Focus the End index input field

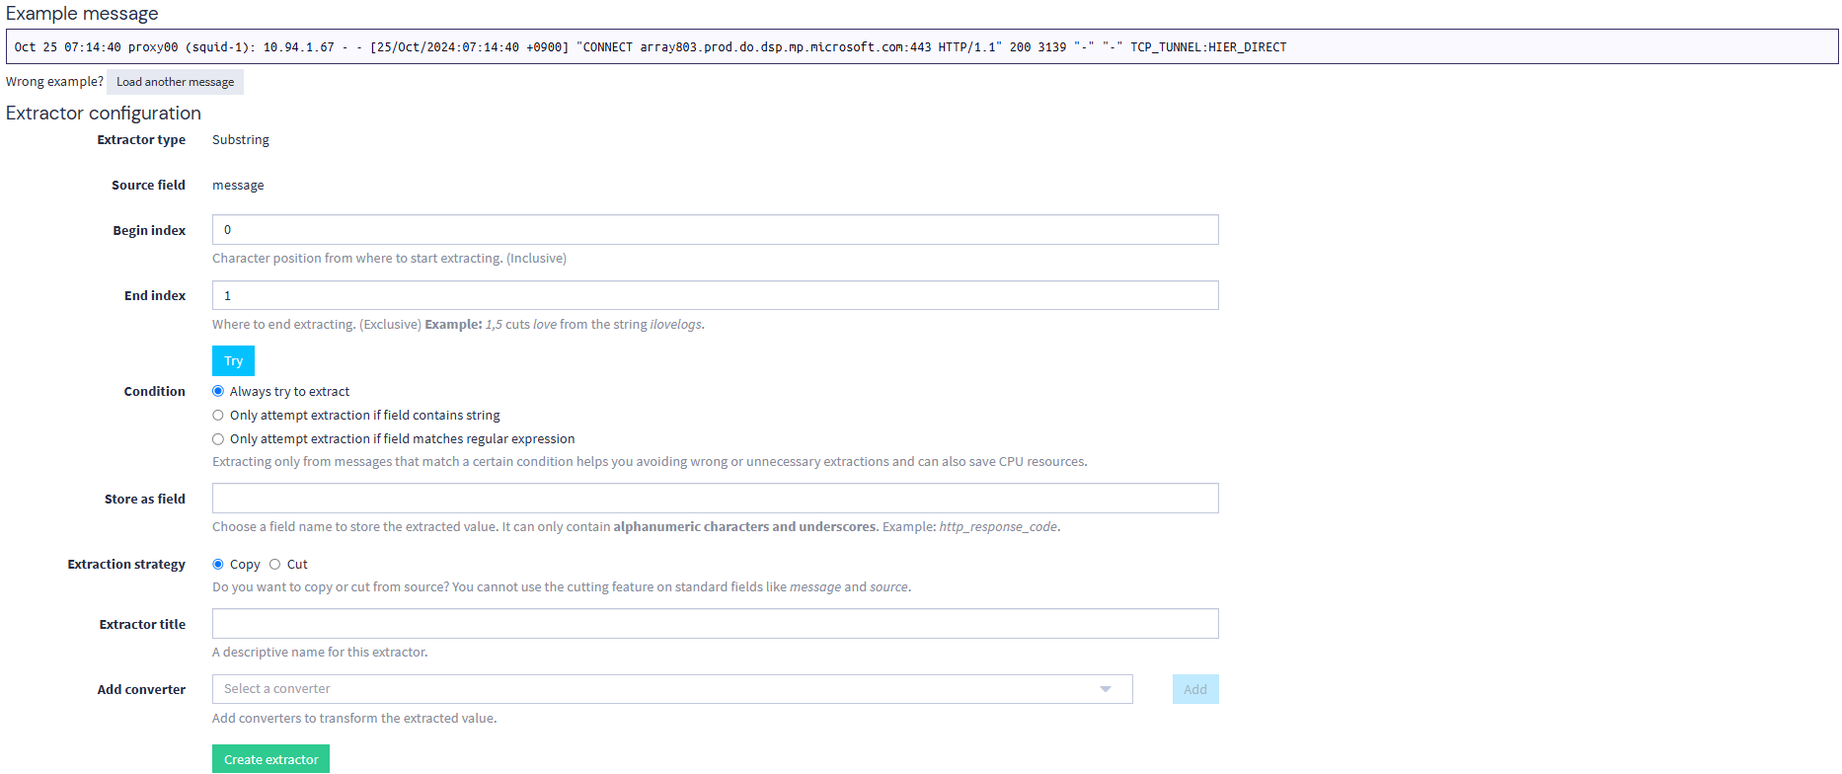pos(715,295)
